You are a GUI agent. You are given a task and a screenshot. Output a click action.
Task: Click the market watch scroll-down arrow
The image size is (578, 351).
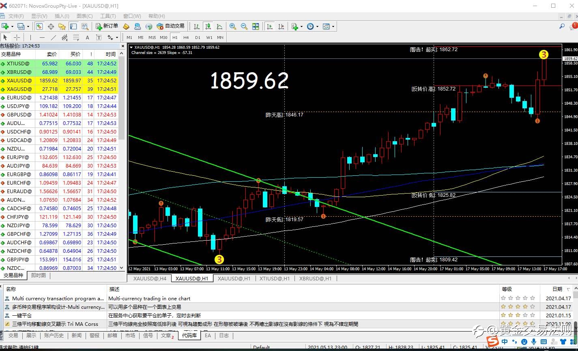[122, 268]
